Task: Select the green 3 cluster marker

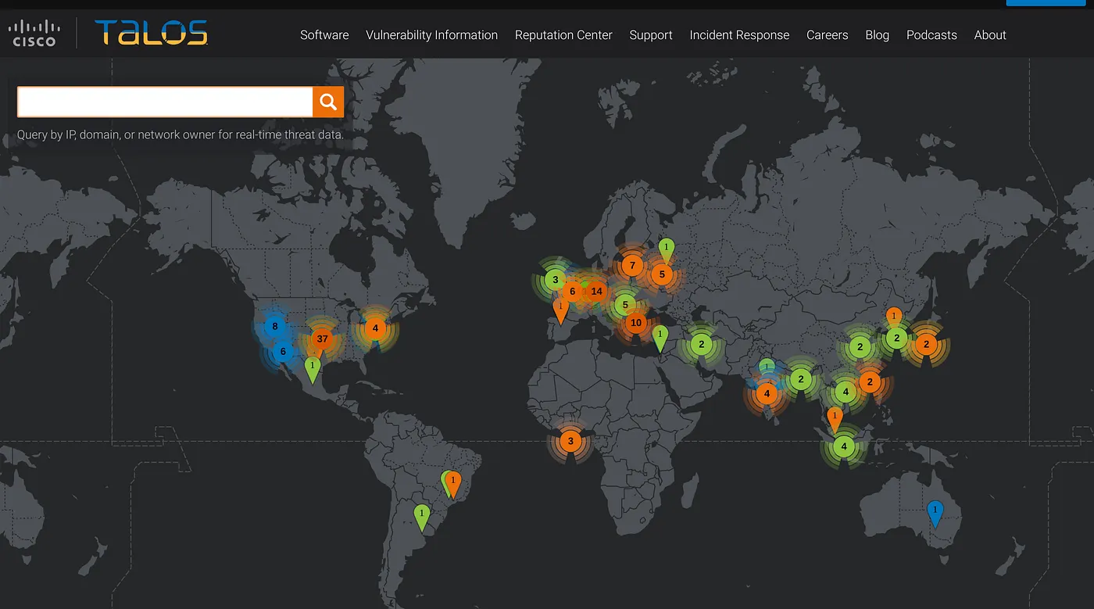Action: (x=555, y=279)
